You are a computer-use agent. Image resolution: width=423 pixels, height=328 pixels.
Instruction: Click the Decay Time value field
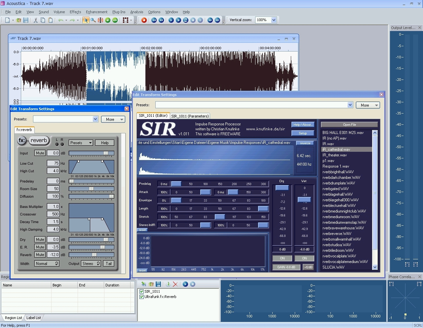(53, 222)
